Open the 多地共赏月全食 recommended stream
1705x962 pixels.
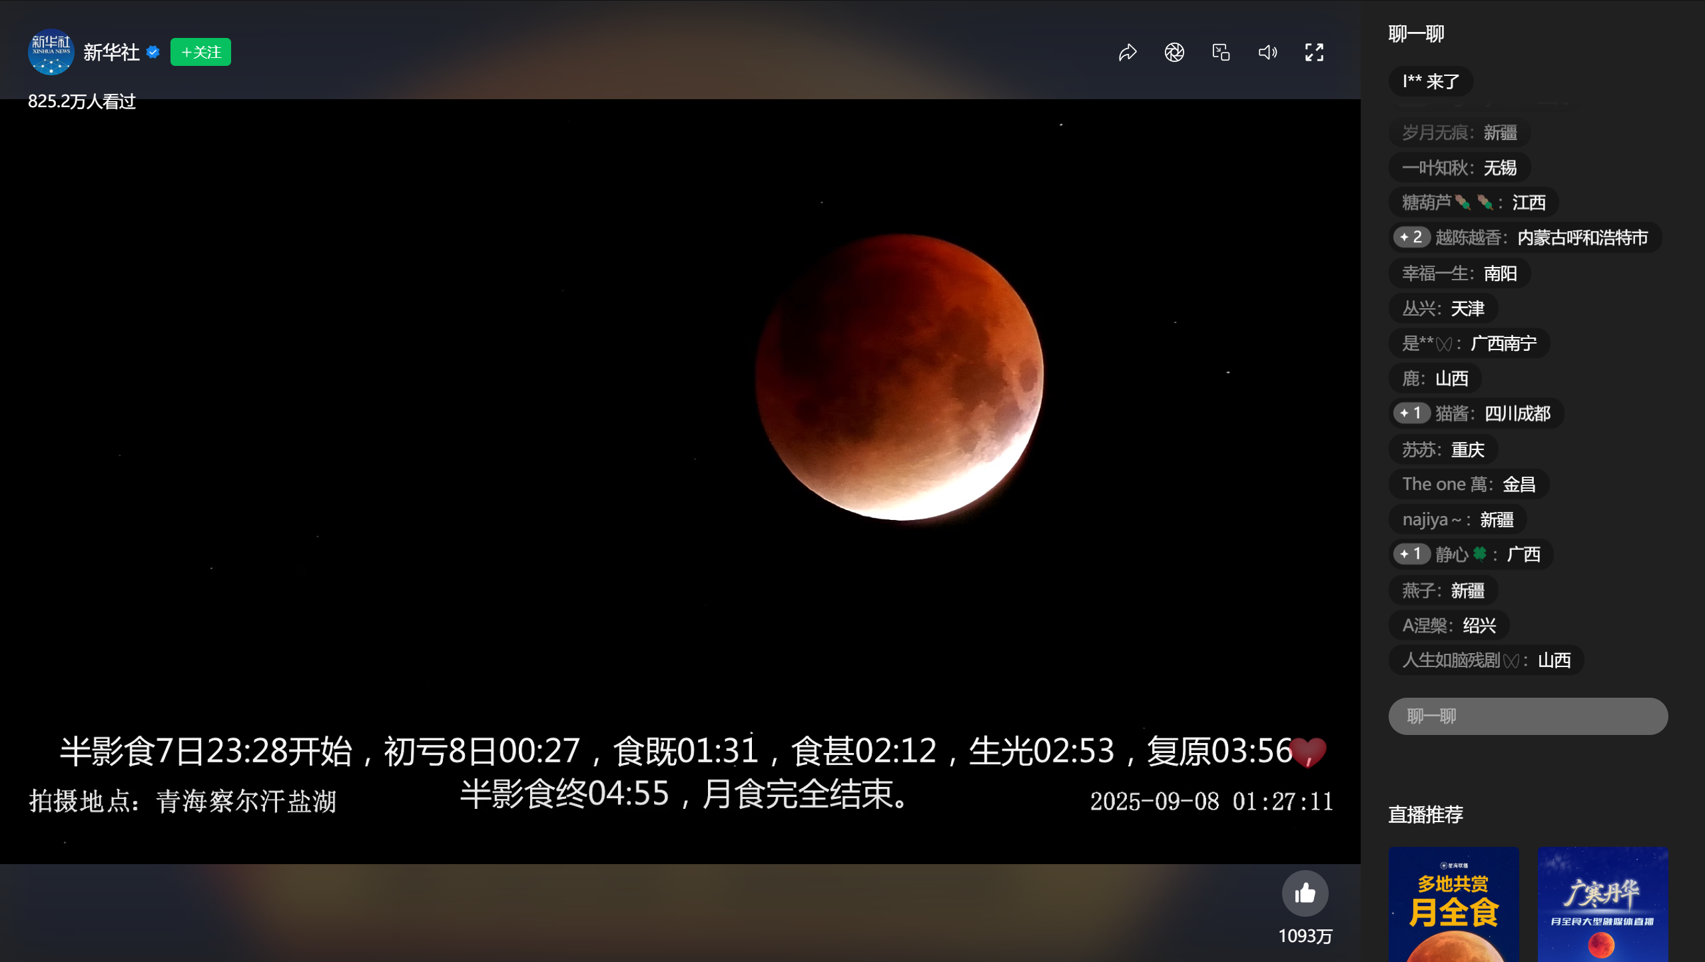point(1453,904)
